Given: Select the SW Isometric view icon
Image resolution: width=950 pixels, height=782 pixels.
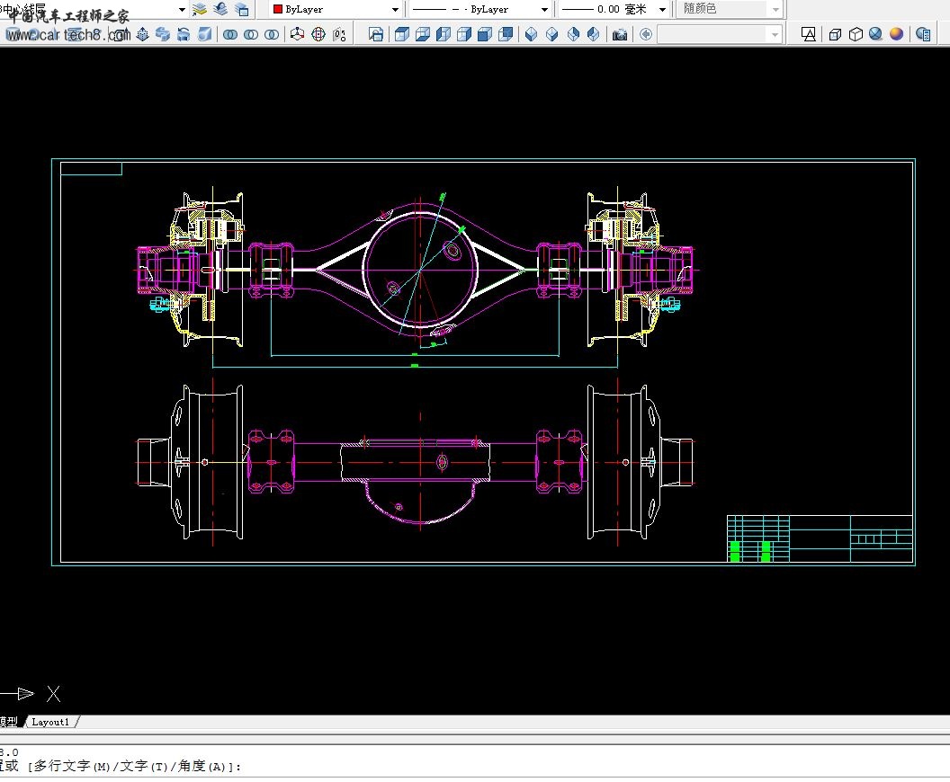Looking at the screenshot, I should (x=531, y=34).
